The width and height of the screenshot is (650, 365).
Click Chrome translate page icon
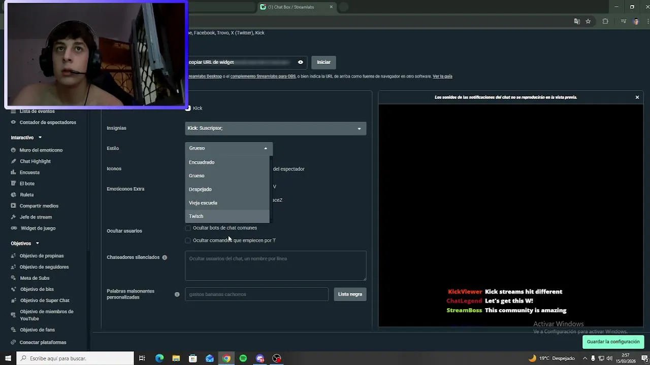point(577,21)
